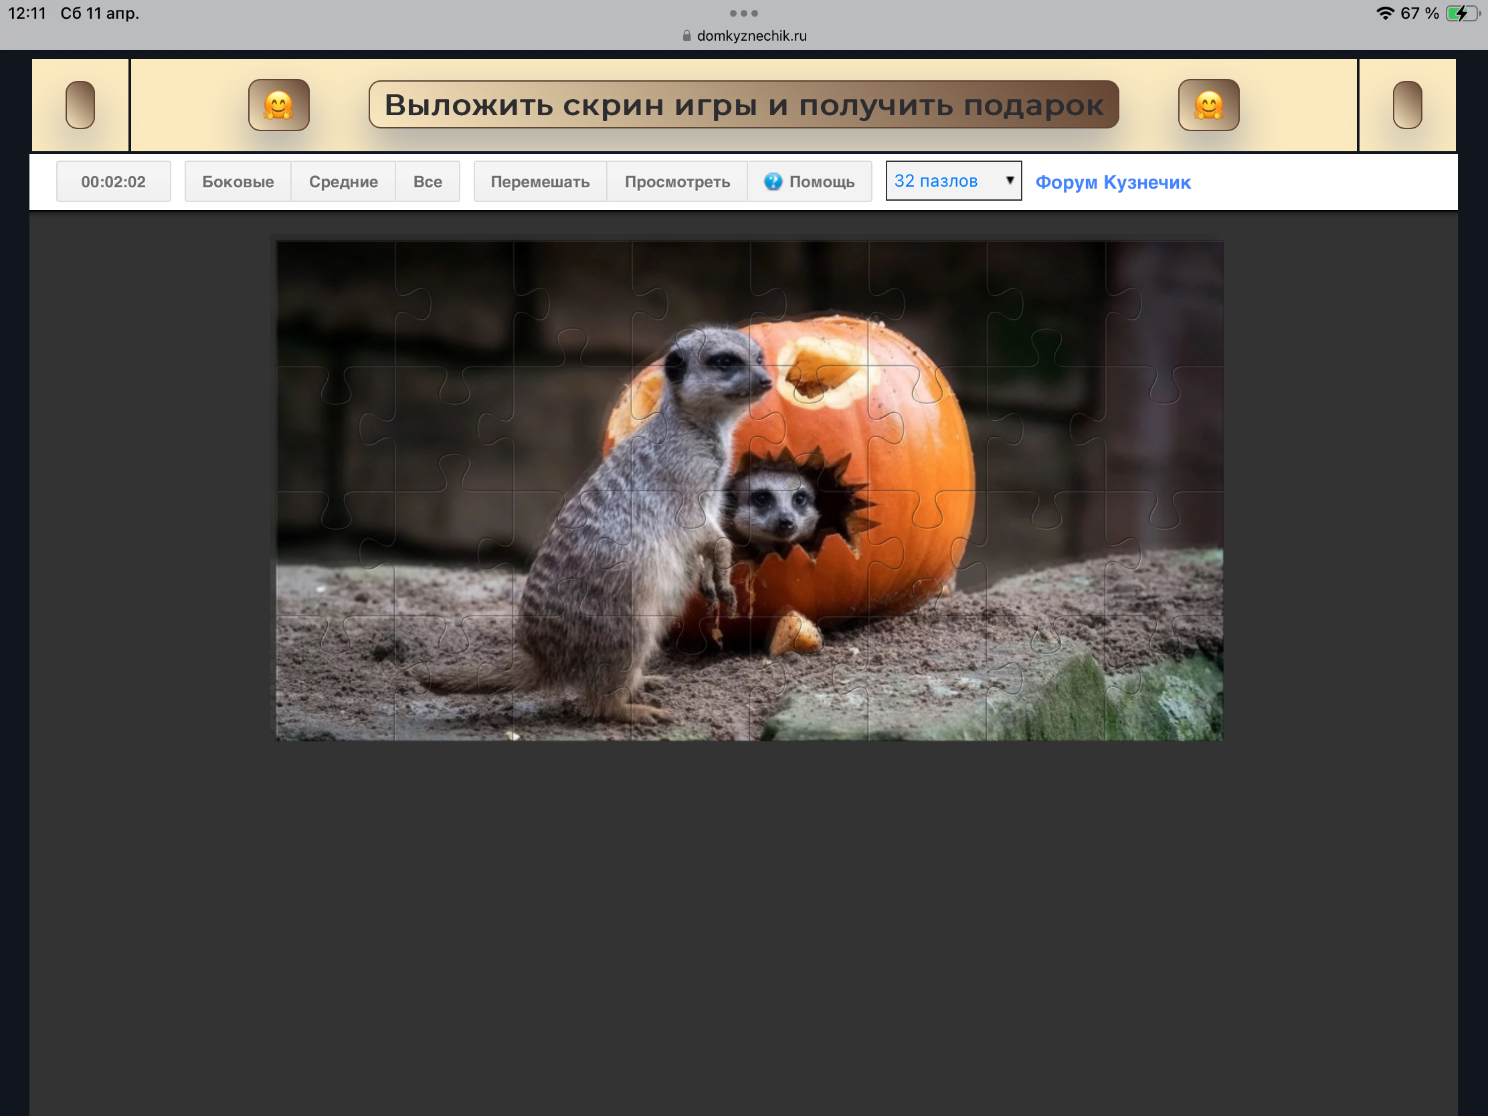The width and height of the screenshot is (1488, 1116).
Task: Open the Форум Кузнечик link
Action: coord(1113,182)
